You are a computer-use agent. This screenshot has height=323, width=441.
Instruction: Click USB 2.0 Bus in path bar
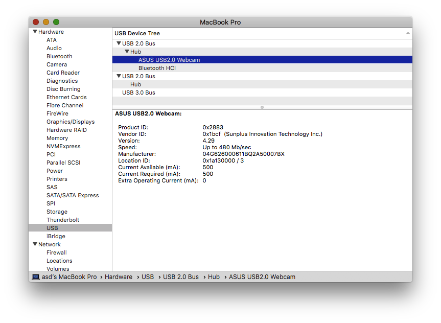coord(180,277)
